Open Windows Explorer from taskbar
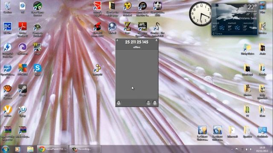This screenshot has width=273, height=153. click(x=30, y=149)
